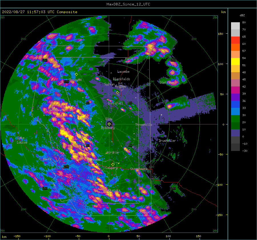Click the Sundre label

click(87, 118)
